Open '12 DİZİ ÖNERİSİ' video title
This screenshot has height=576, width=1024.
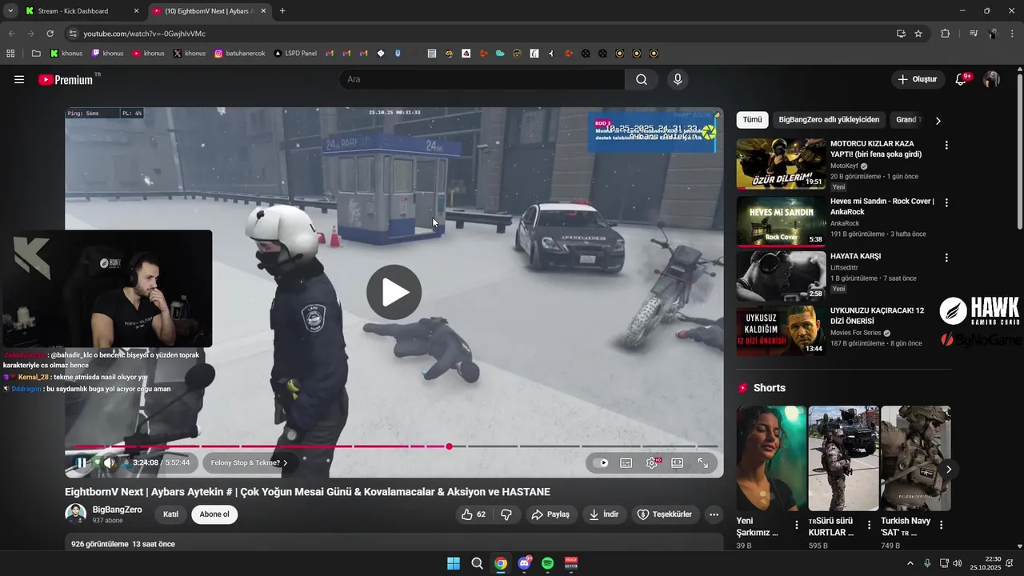click(878, 315)
